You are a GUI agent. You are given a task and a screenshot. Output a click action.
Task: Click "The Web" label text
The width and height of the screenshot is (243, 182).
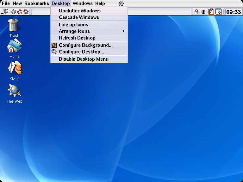coord(15,101)
